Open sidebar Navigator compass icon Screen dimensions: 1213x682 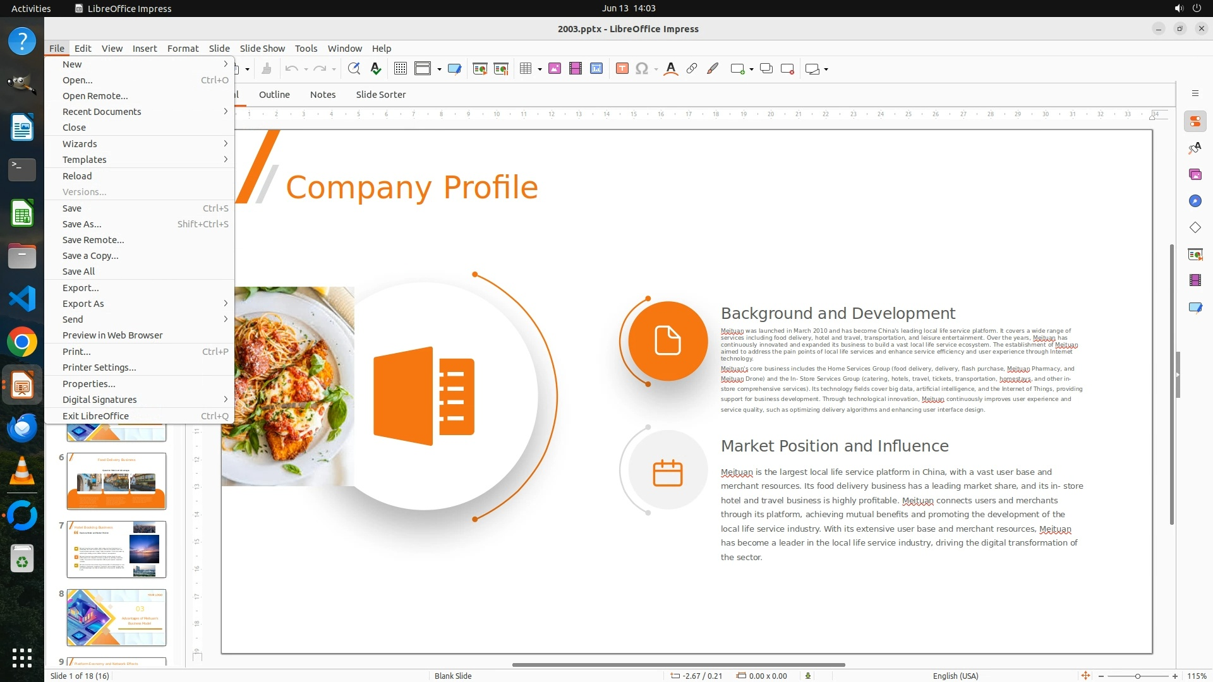pos(1195,201)
